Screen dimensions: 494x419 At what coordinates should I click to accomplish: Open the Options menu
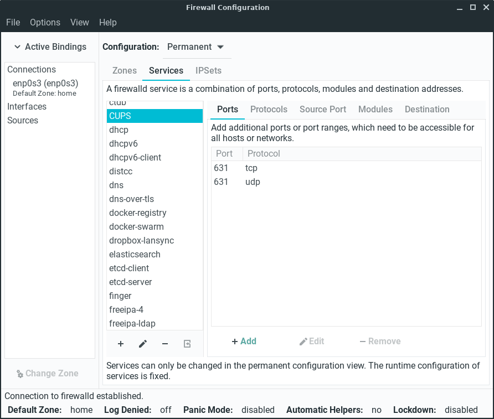pyautogui.click(x=45, y=22)
